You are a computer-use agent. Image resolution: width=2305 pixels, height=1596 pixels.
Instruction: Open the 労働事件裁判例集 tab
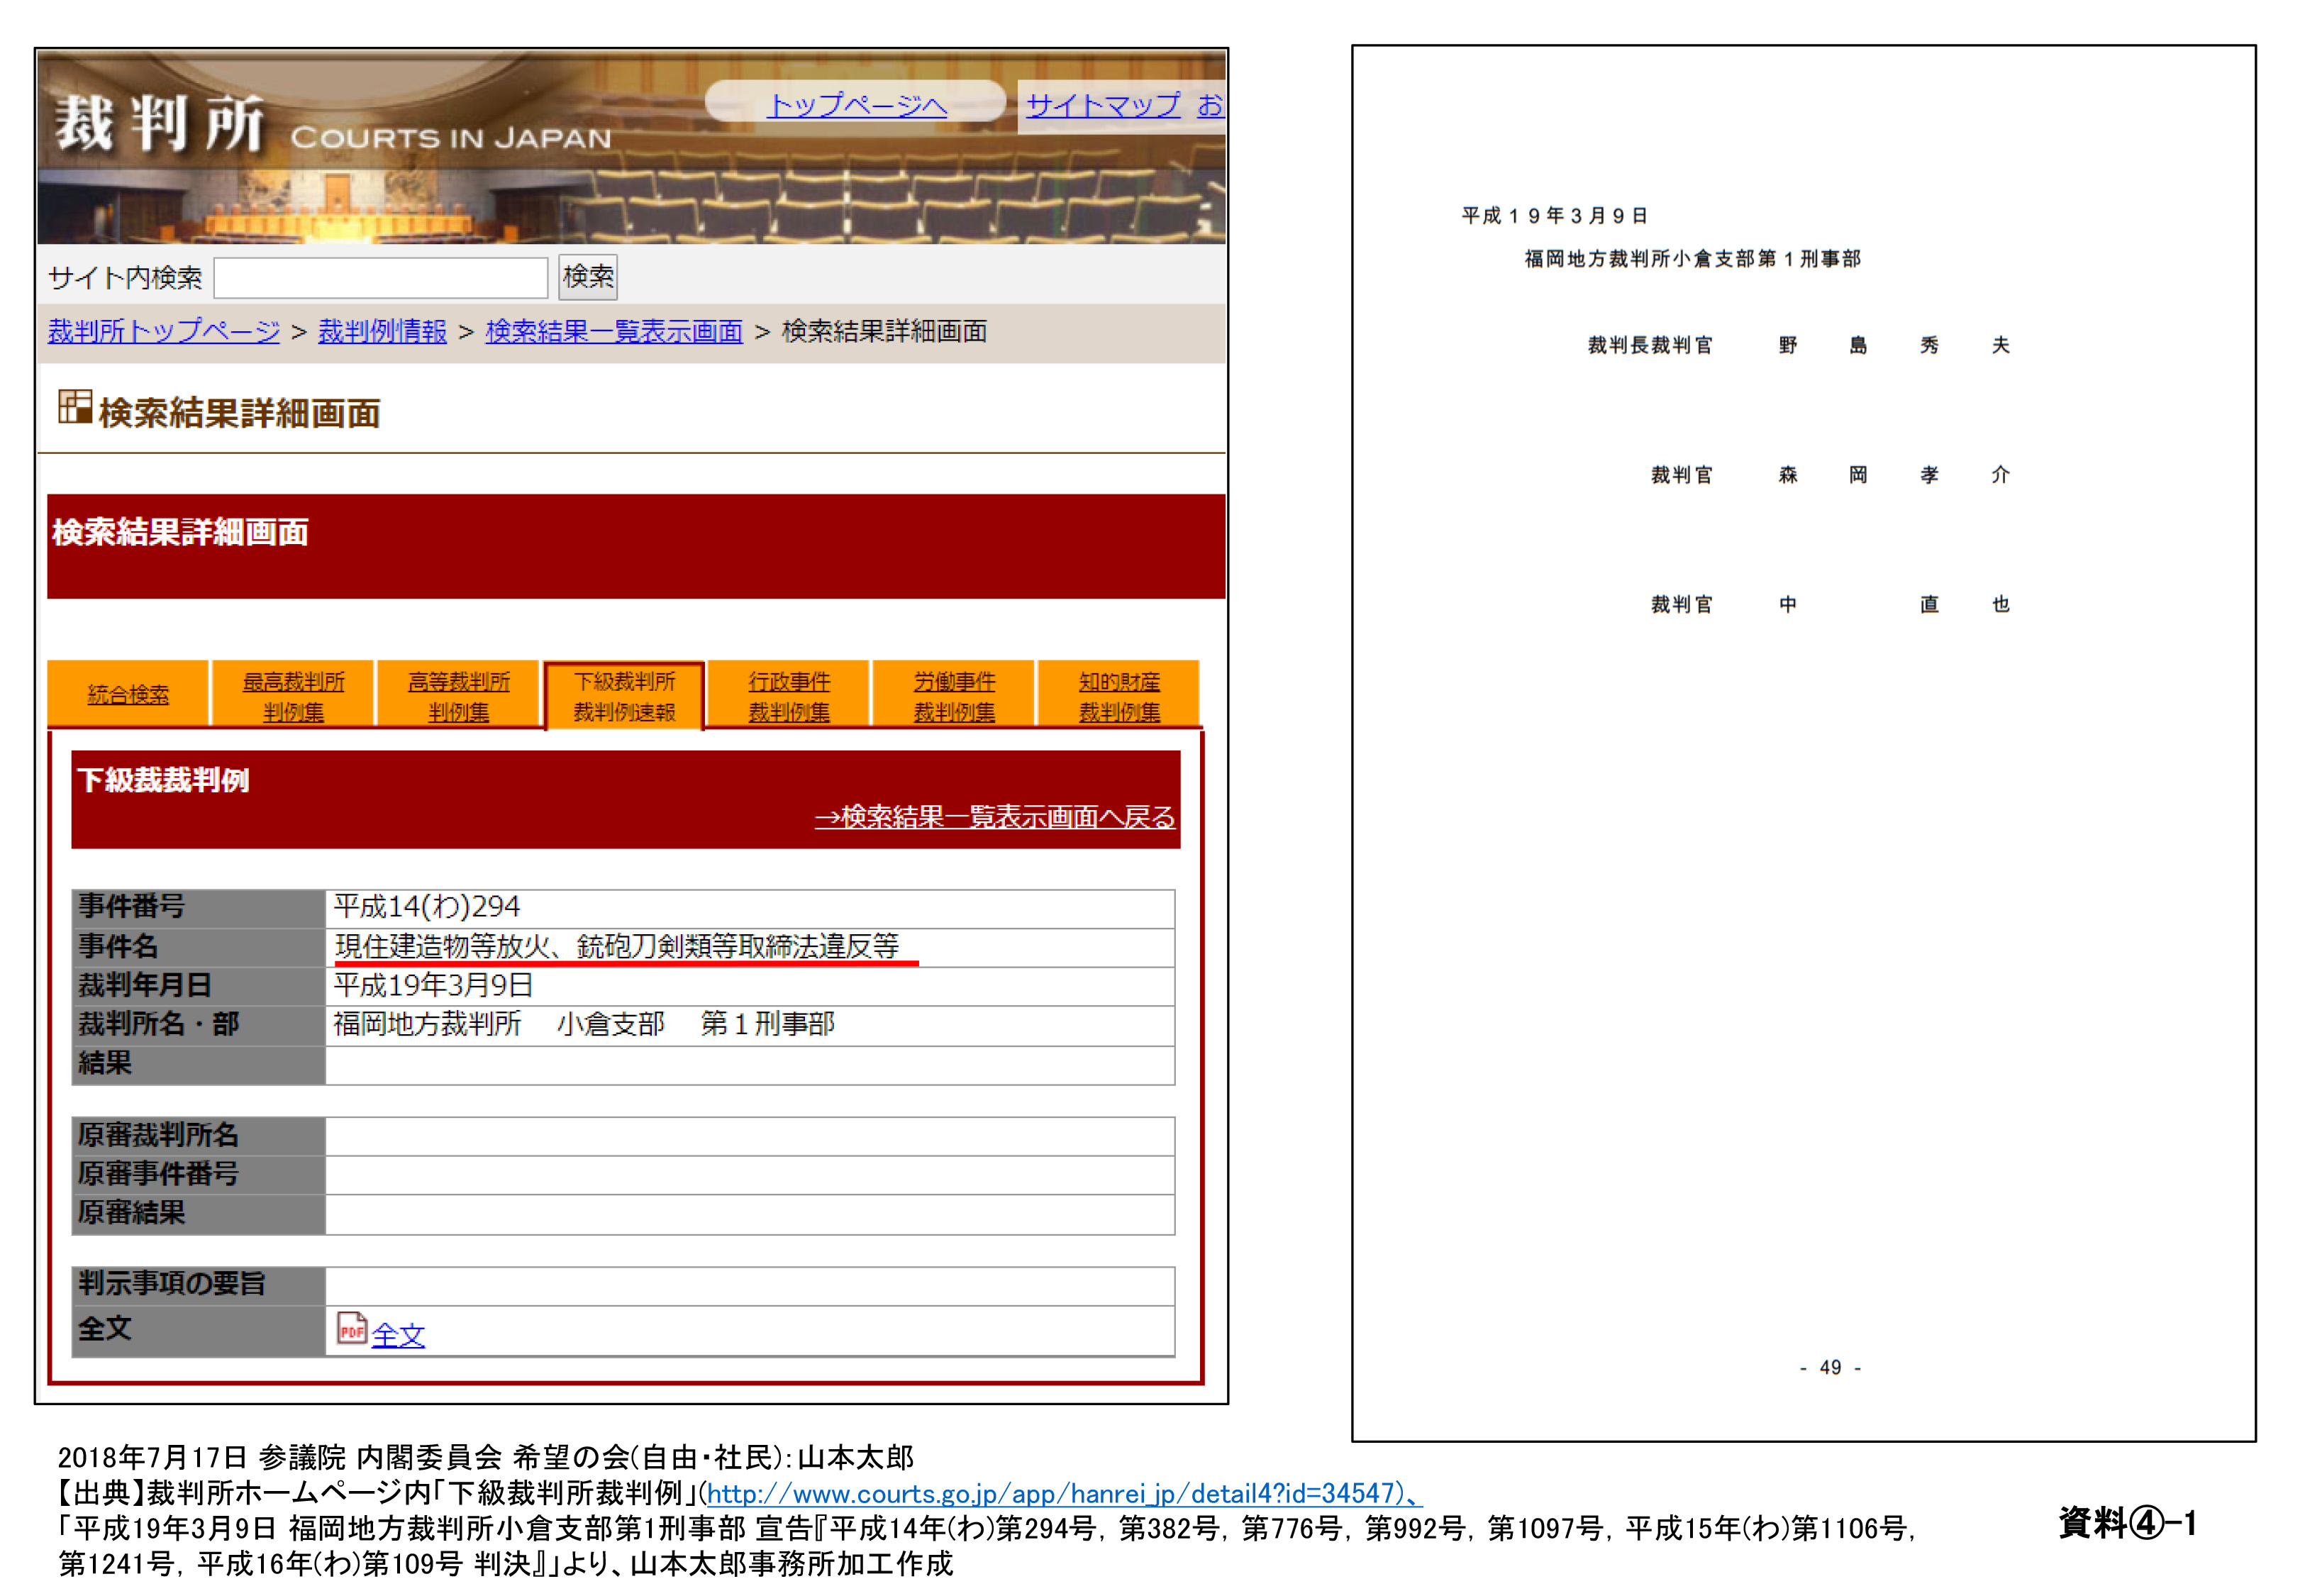coord(954,696)
